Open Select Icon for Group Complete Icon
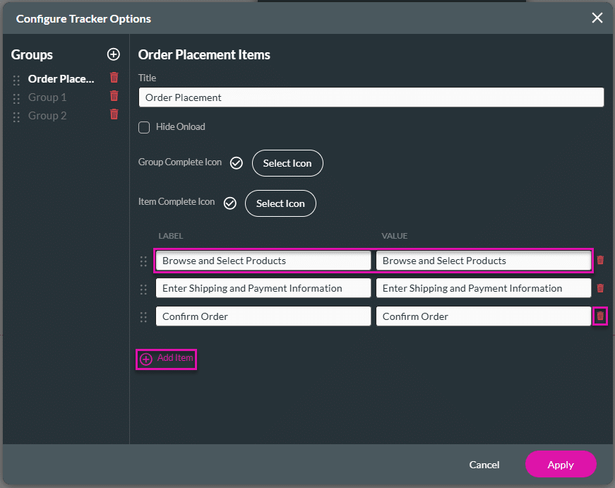 tap(287, 163)
